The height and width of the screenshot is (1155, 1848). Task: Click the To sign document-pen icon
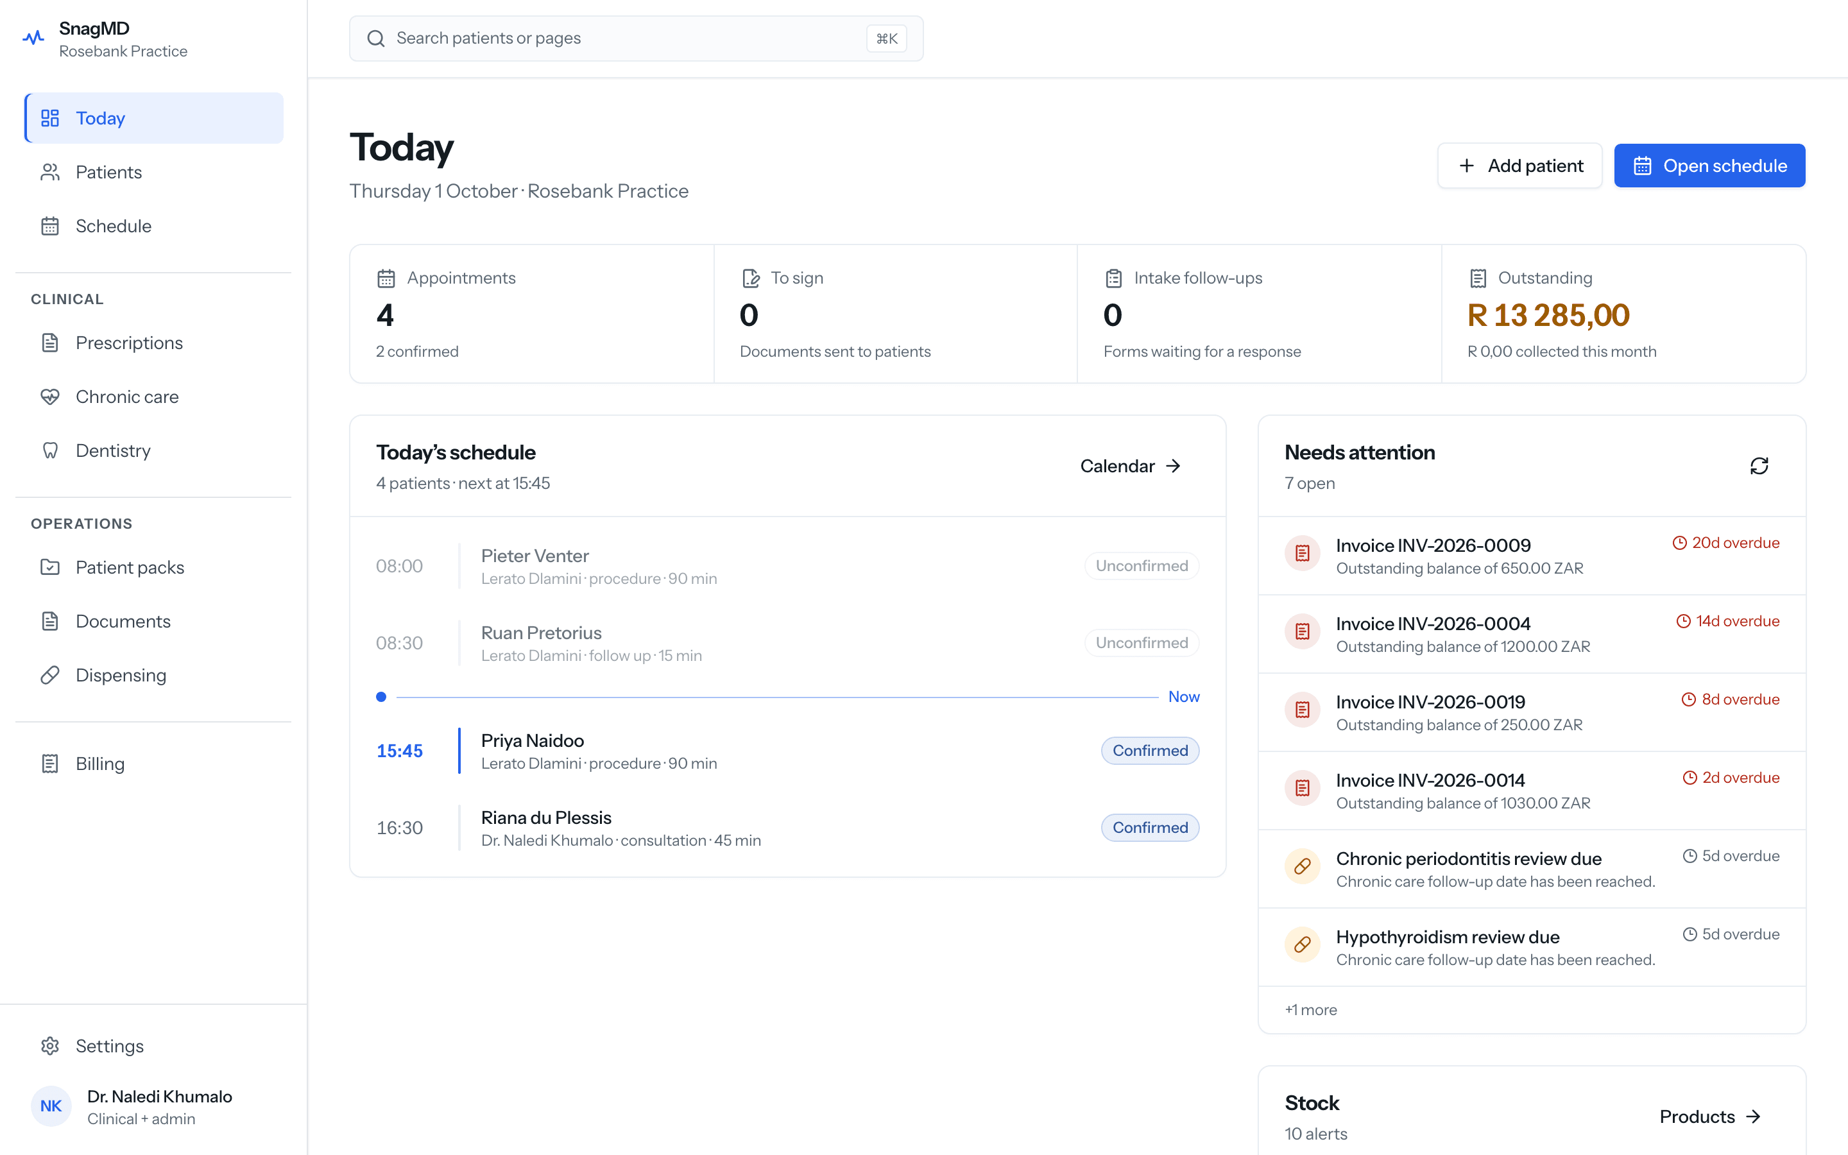pos(751,278)
